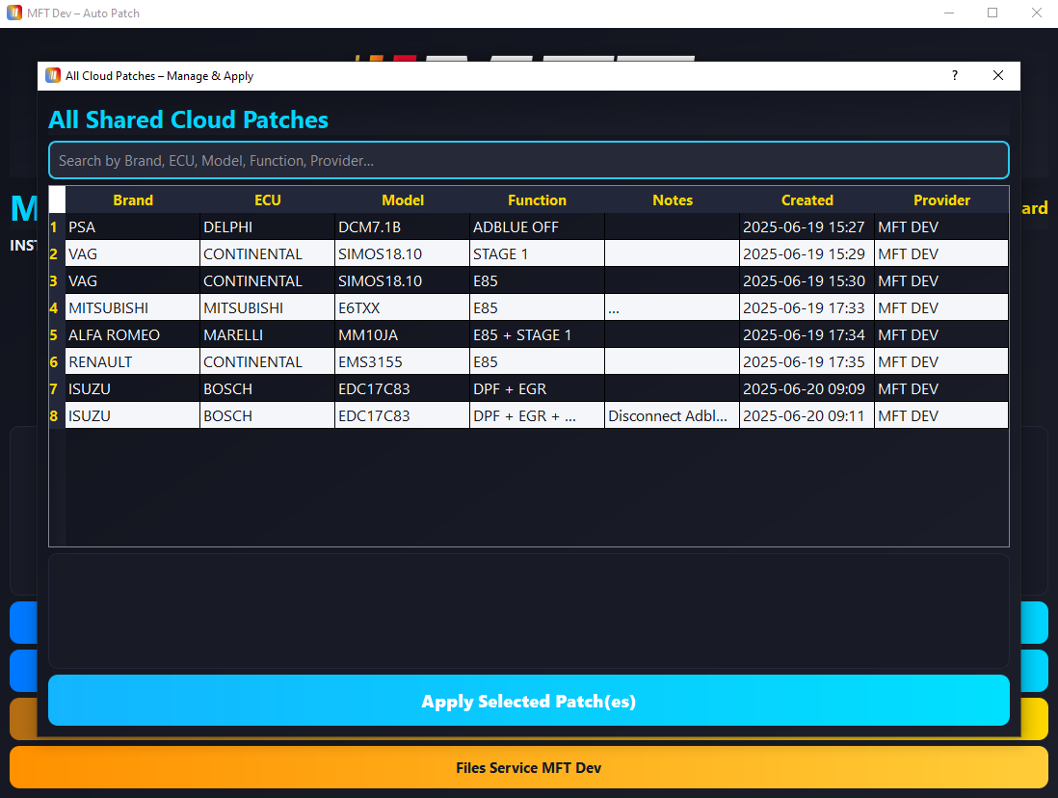Click the notes cell in the MITSUBISHI row

click(x=672, y=307)
